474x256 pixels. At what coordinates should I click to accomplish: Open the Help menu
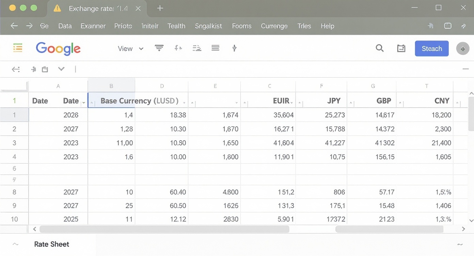[327, 26]
